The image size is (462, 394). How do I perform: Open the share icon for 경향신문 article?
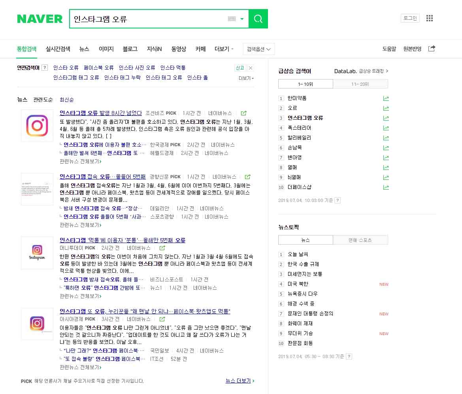(x=247, y=177)
